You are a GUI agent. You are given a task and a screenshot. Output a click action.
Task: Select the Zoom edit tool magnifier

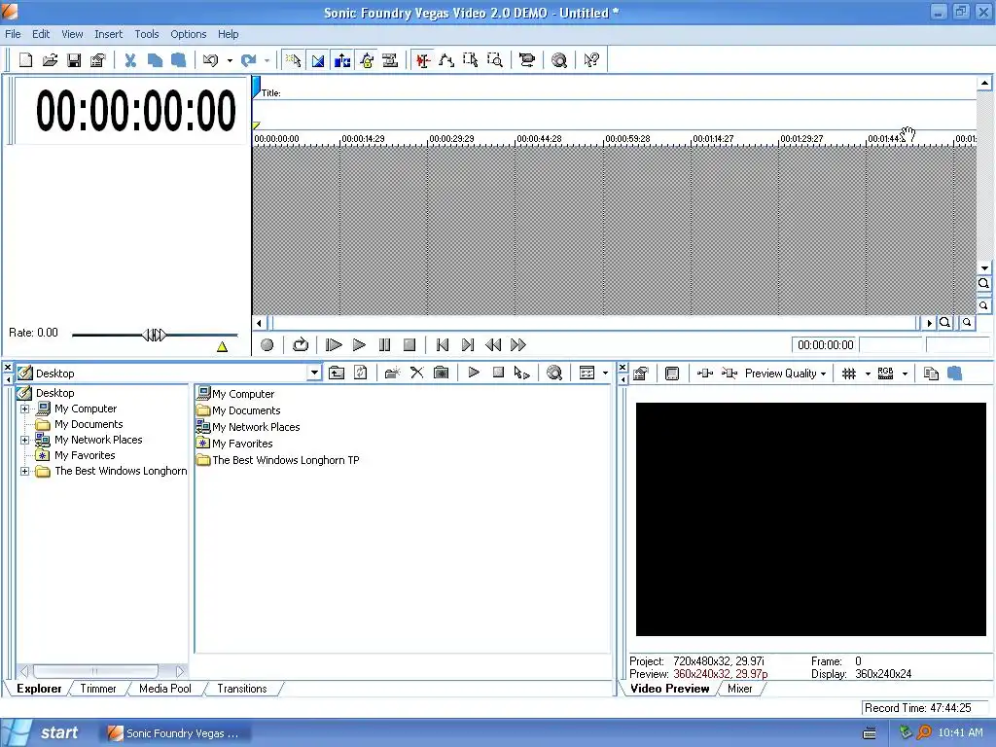[495, 60]
